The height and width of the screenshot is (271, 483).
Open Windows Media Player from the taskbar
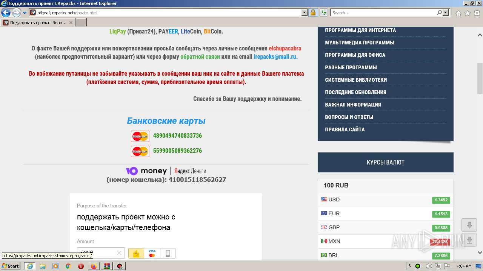click(x=55, y=266)
